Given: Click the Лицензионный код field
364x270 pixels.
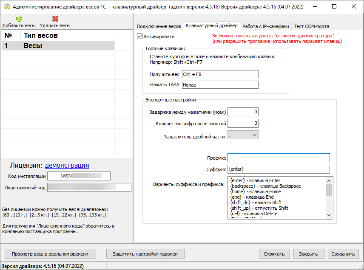Looking at the screenshot, I should coord(89,187).
